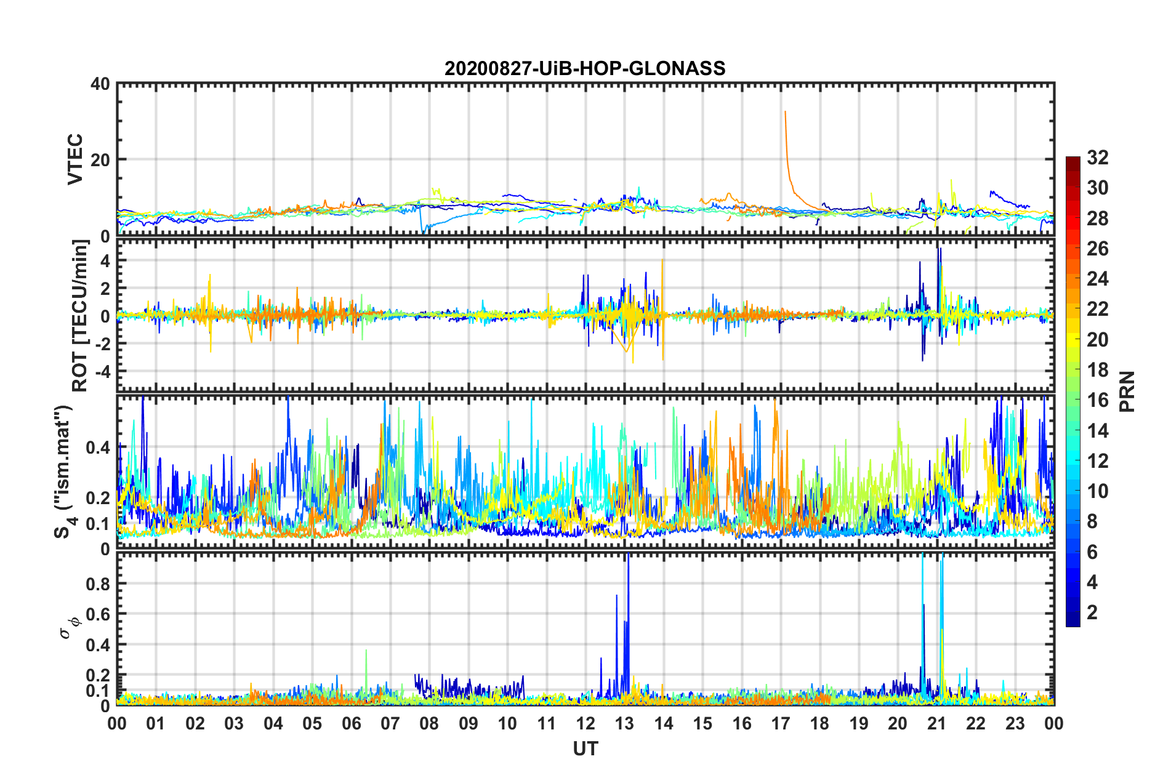Select the 0.6 tick on the sigma-phi axis
The height and width of the screenshot is (783, 1171).
pyautogui.click(x=98, y=614)
